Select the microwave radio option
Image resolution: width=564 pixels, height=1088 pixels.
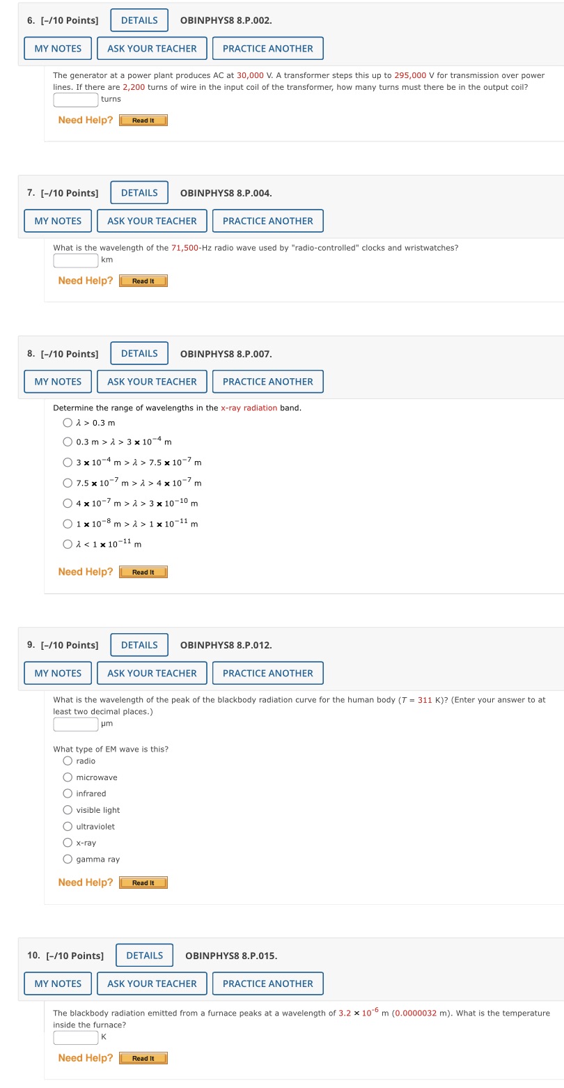[x=68, y=777]
